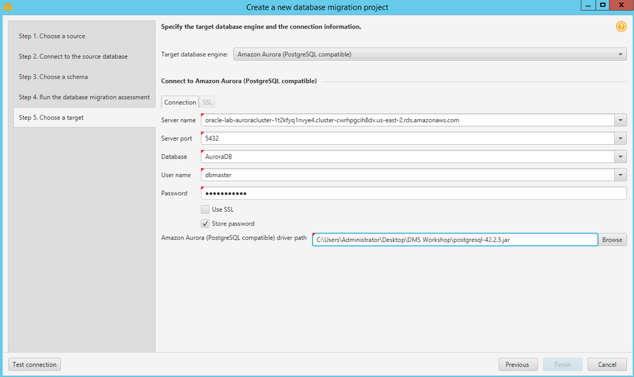Expand the Server port dropdown arrow
Screen dimensions: 634x377
click(x=620, y=138)
